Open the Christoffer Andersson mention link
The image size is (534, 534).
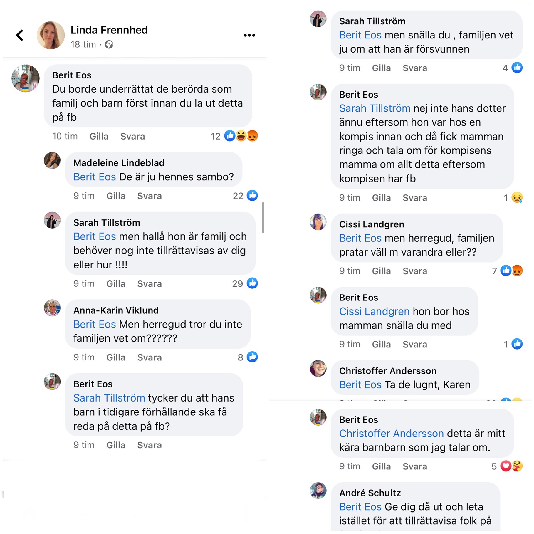[391, 434]
